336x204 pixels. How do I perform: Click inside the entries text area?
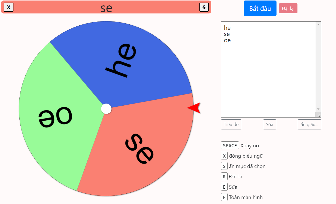(x=268, y=69)
